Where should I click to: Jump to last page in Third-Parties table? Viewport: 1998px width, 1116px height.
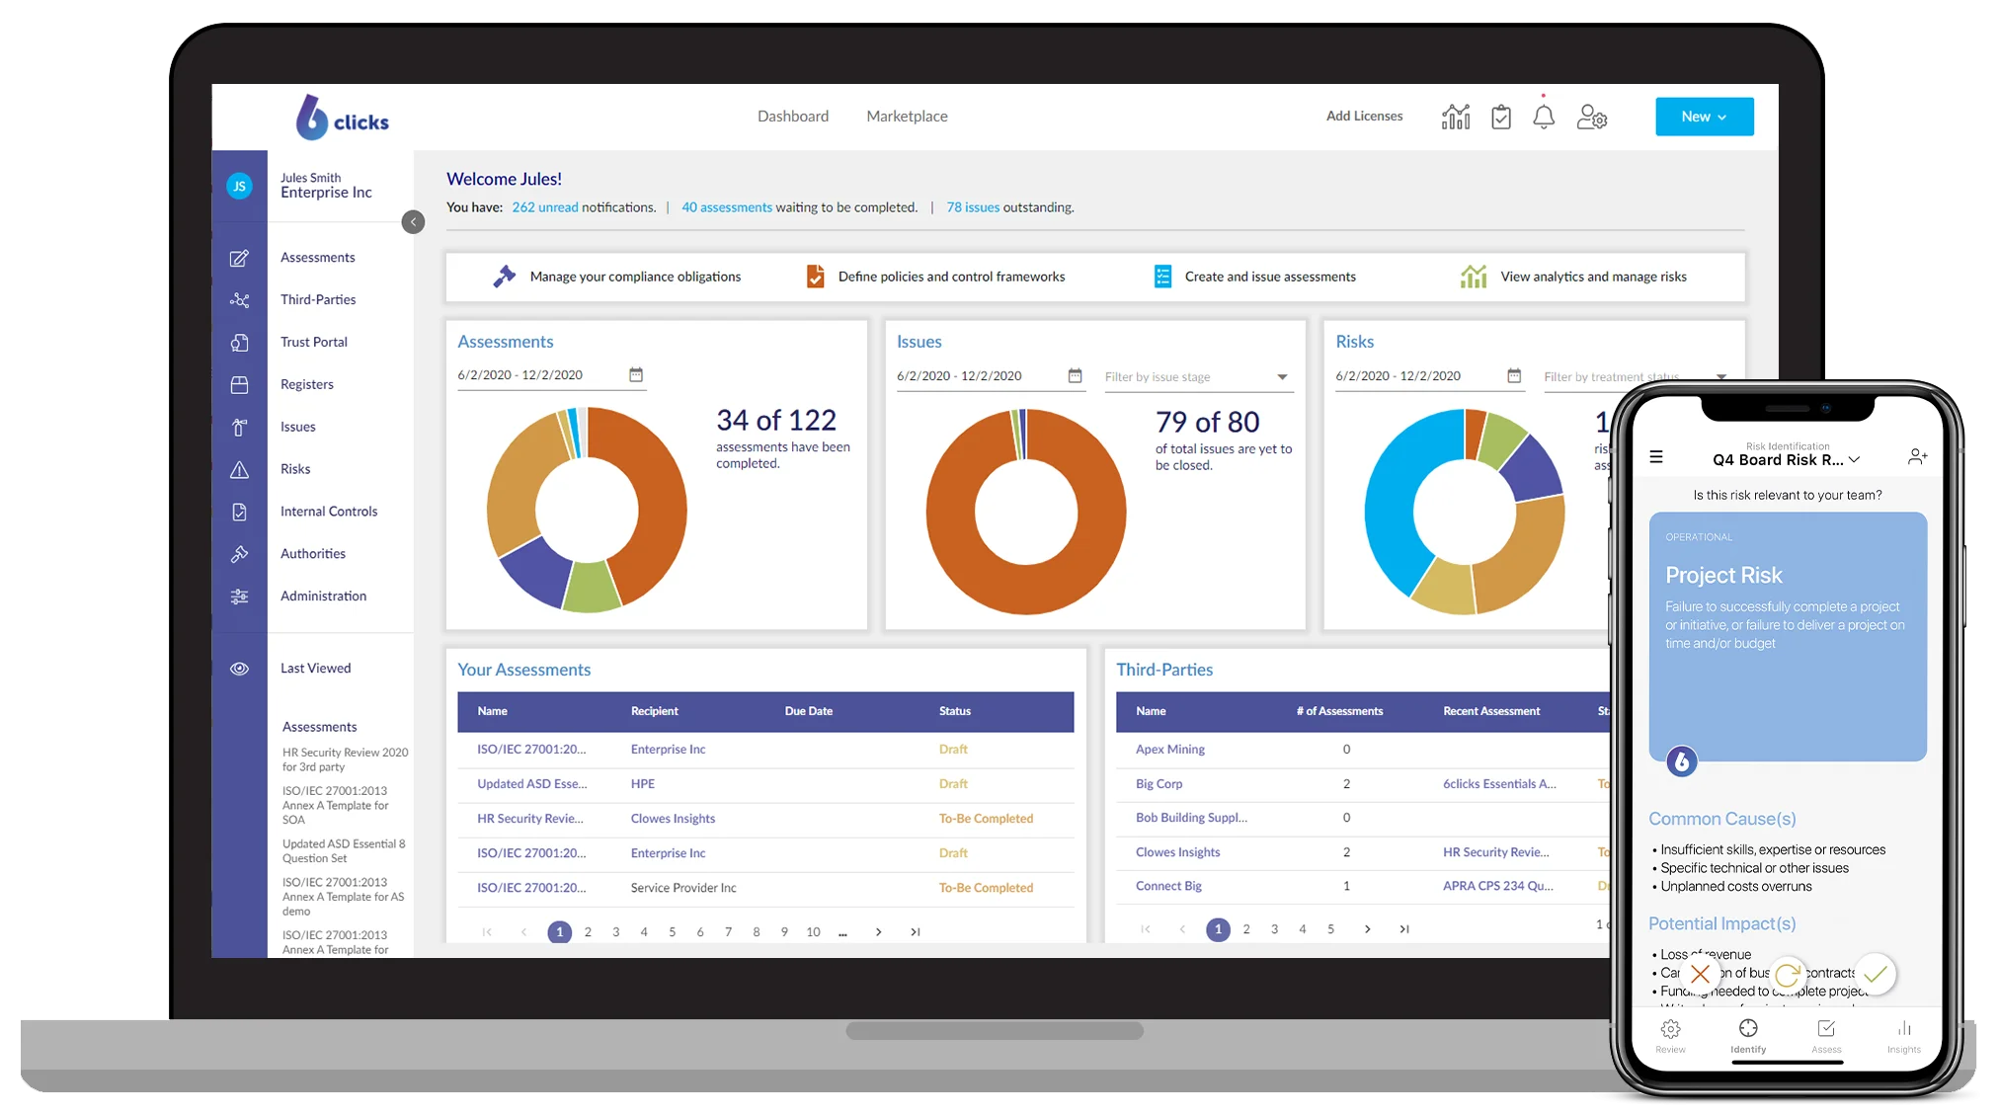(1403, 929)
